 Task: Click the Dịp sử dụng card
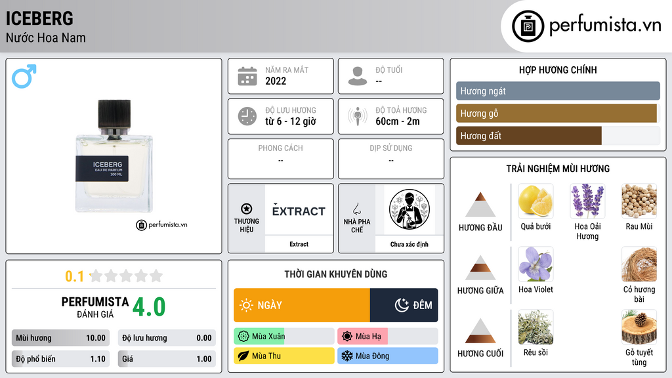tap(391, 159)
